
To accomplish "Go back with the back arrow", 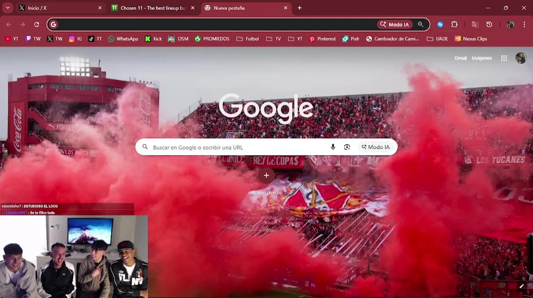I will 9,24.
